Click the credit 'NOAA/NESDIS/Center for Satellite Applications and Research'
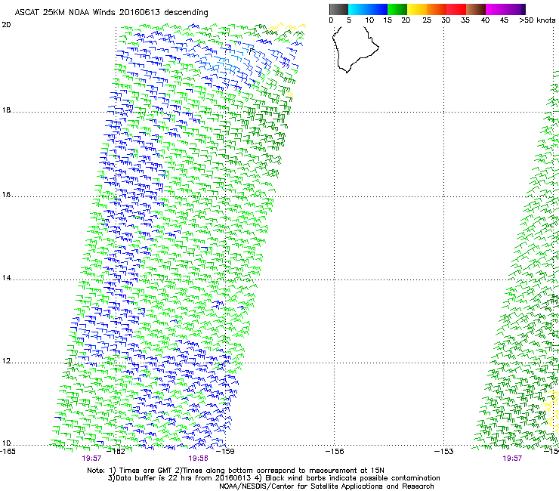Image resolution: width=559 pixels, height=491 pixels. click(x=326, y=486)
